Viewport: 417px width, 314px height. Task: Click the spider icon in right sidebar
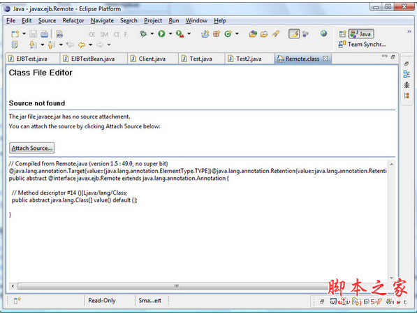(407, 85)
